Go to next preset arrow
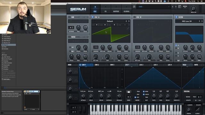205x115 pixels. pos(176,7)
